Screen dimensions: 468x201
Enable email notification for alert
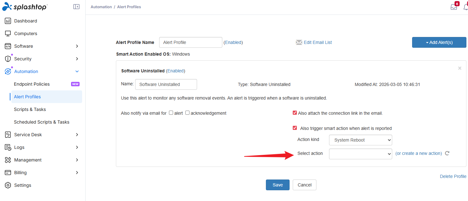point(171,113)
